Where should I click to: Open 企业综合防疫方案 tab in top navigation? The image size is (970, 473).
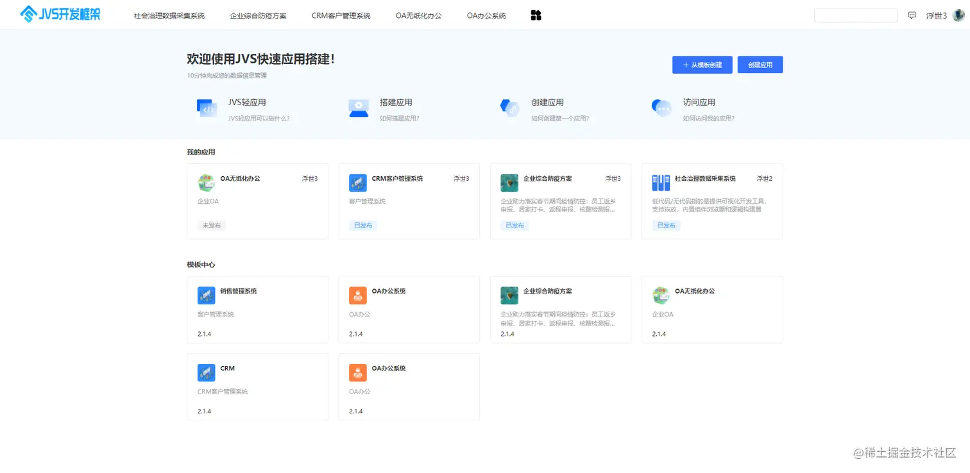click(x=259, y=16)
